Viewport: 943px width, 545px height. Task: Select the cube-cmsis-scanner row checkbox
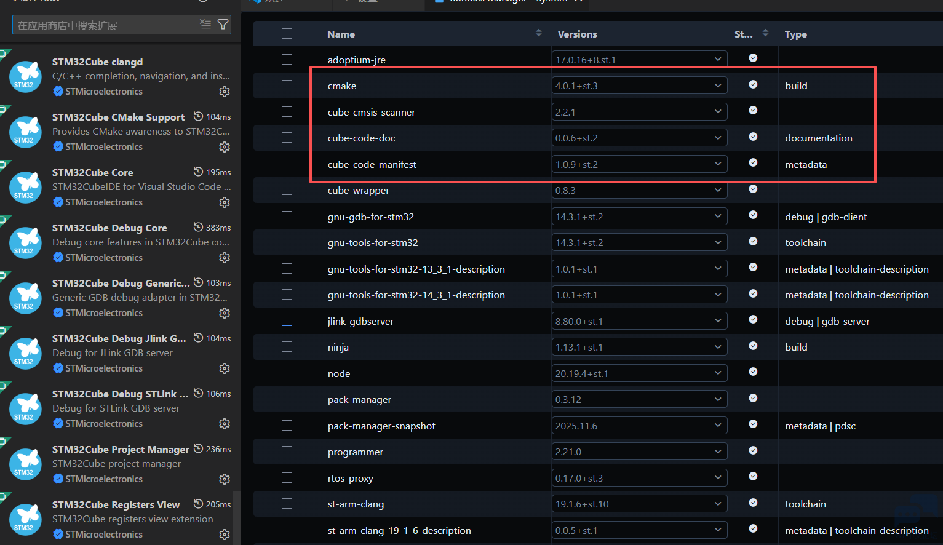(x=287, y=112)
